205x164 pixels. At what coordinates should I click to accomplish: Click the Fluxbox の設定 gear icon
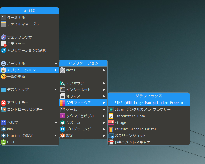point(4,136)
